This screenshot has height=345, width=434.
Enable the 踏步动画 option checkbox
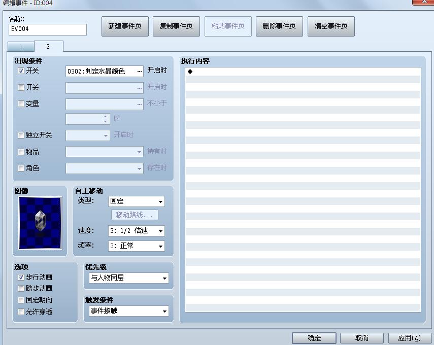tap(21, 289)
